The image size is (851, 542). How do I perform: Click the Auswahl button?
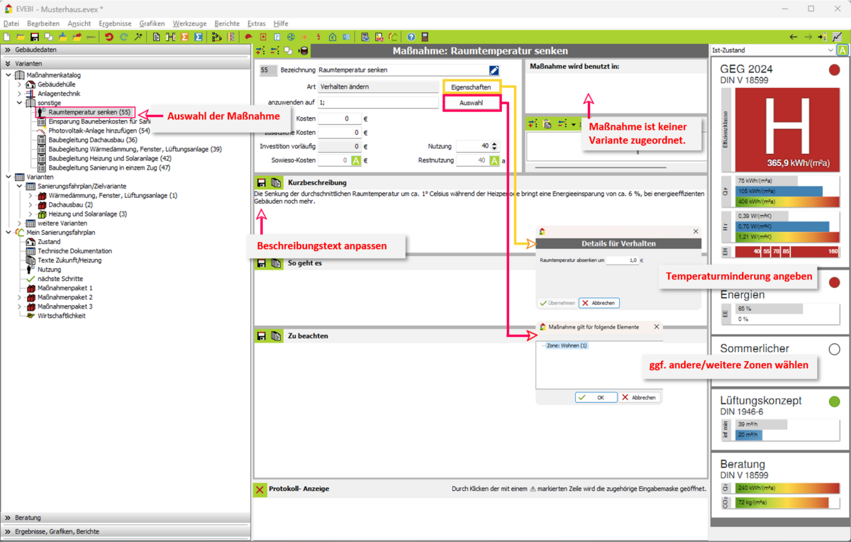point(471,103)
